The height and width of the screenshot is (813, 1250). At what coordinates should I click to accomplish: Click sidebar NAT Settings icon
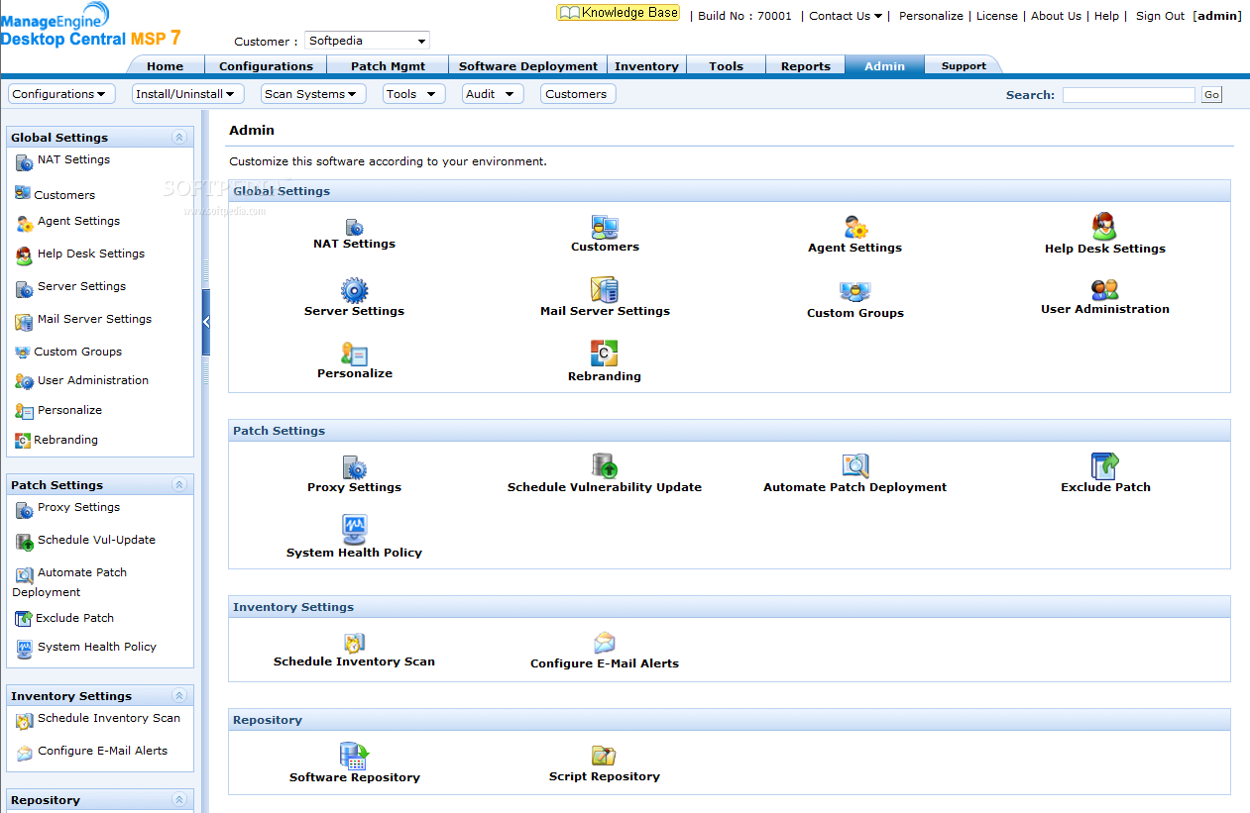25,163
